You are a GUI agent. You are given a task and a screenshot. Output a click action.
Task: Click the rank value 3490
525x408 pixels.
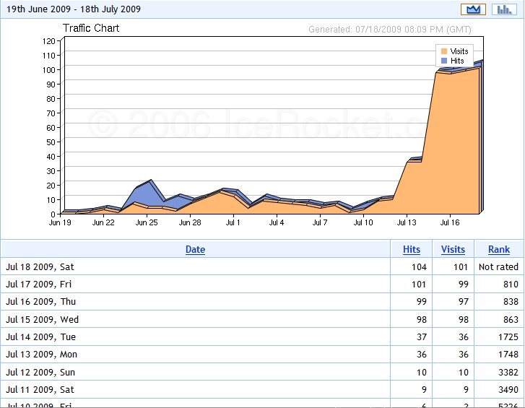coord(508,390)
